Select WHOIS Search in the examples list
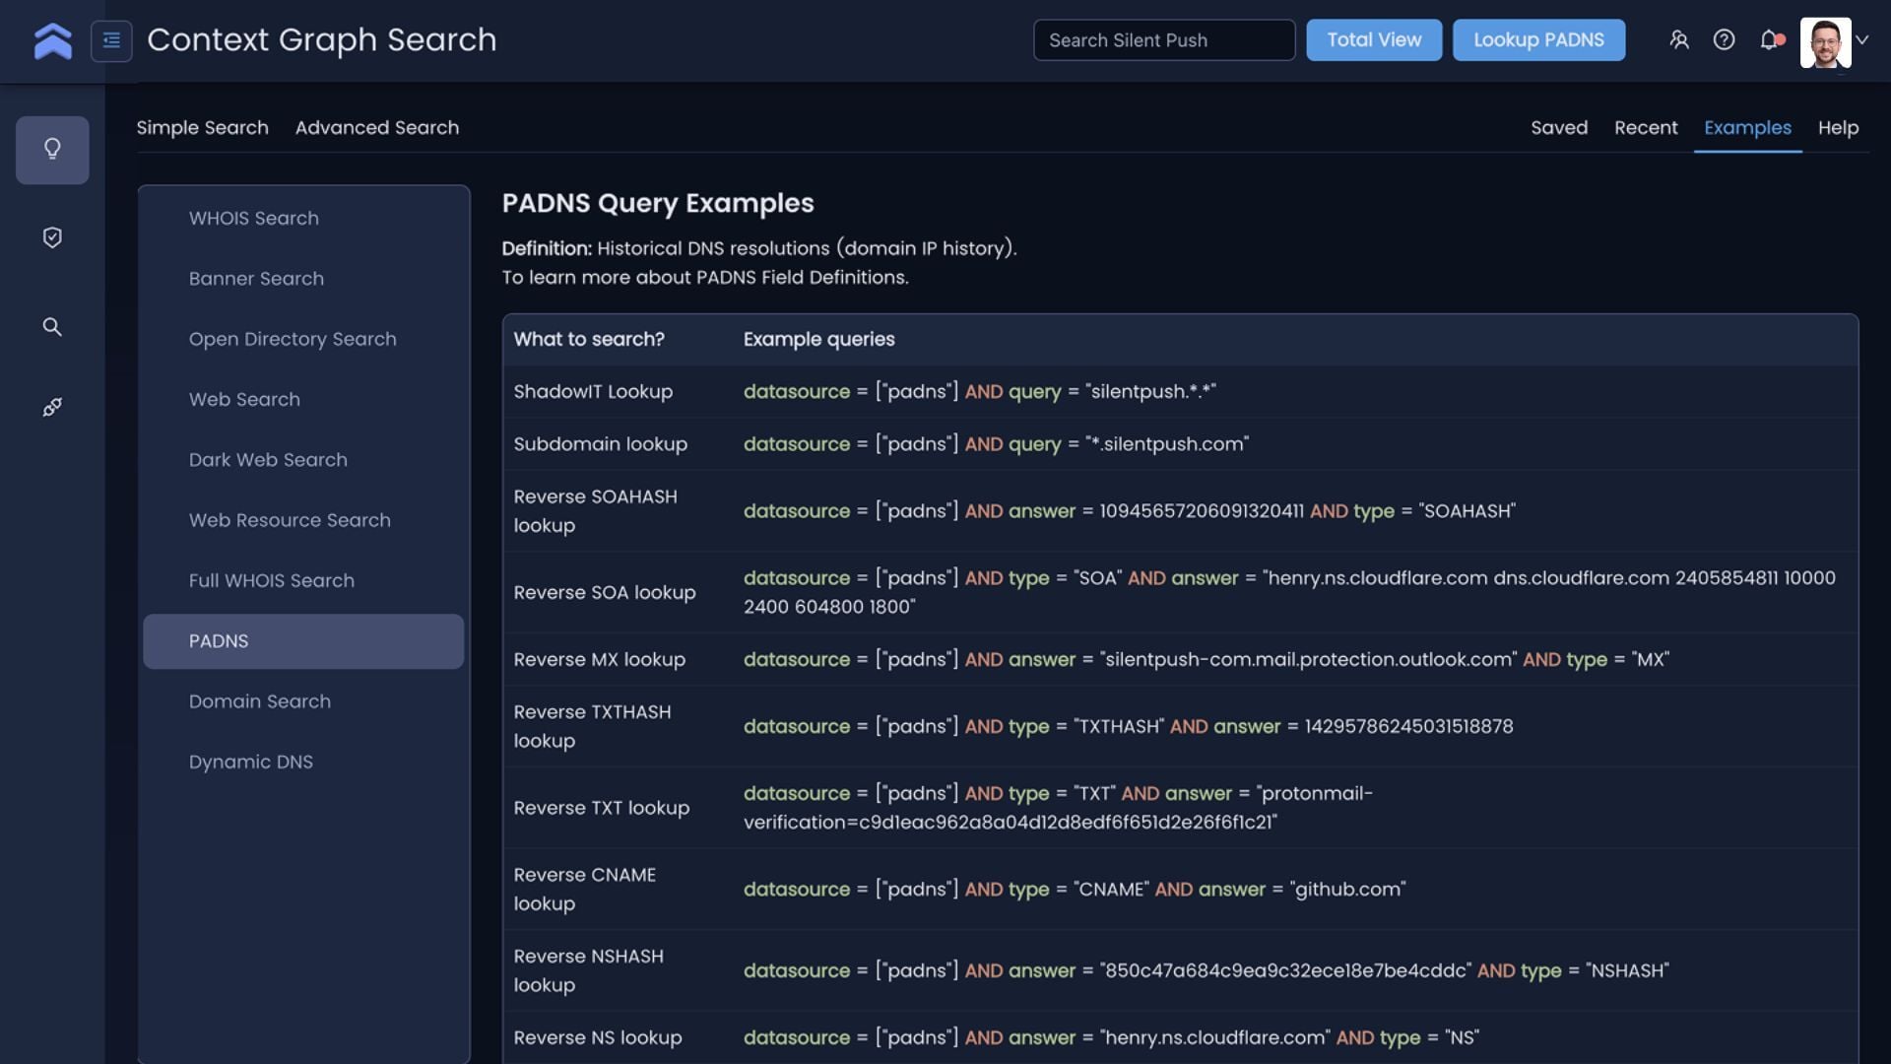The height and width of the screenshot is (1064, 1891). [303, 219]
